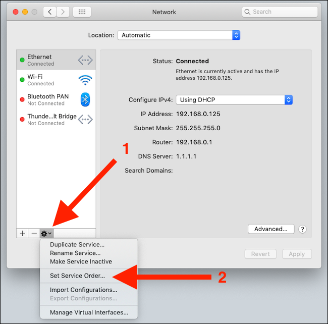Click the Bluetooth PAN icon
Screen dimensions: 328x324
85,99
